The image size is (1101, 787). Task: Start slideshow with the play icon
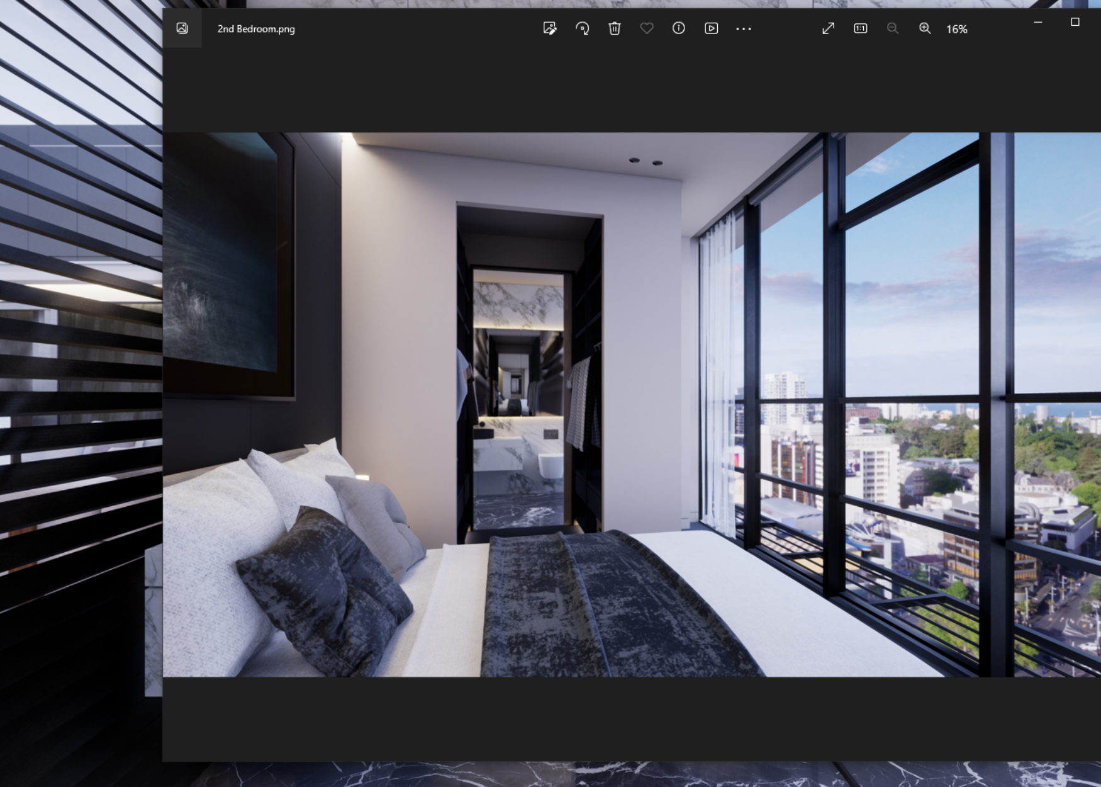click(x=712, y=28)
